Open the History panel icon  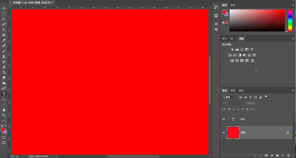point(216,7)
